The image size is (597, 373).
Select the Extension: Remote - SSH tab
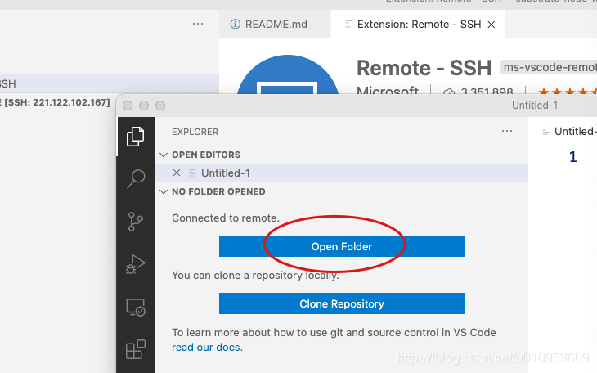point(418,24)
